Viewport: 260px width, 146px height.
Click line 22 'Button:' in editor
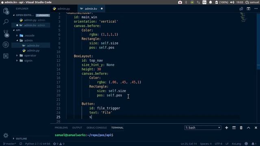point(88,104)
